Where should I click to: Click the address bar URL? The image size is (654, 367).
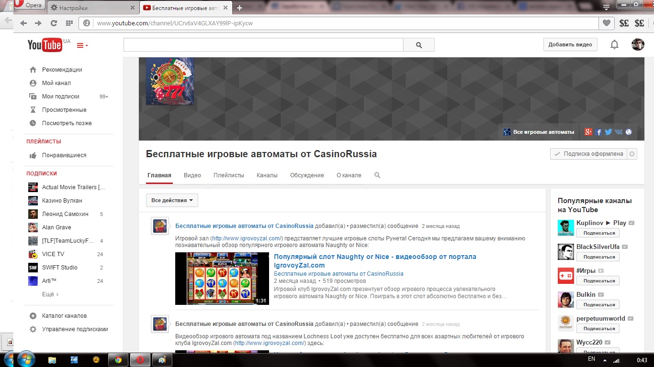coord(175,23)
